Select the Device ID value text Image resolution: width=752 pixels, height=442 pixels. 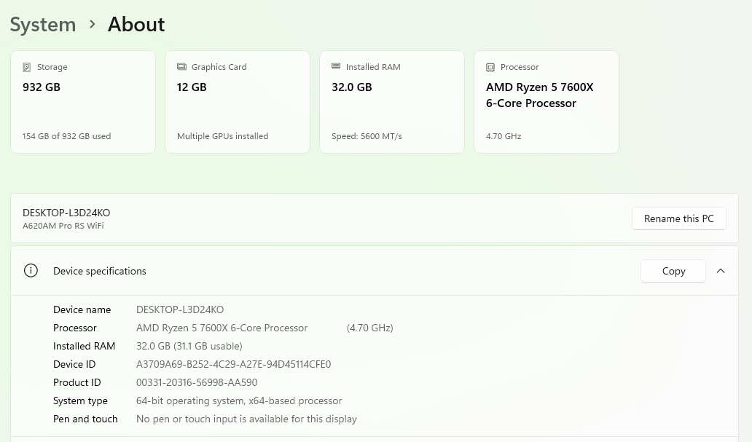pos(233,364)
